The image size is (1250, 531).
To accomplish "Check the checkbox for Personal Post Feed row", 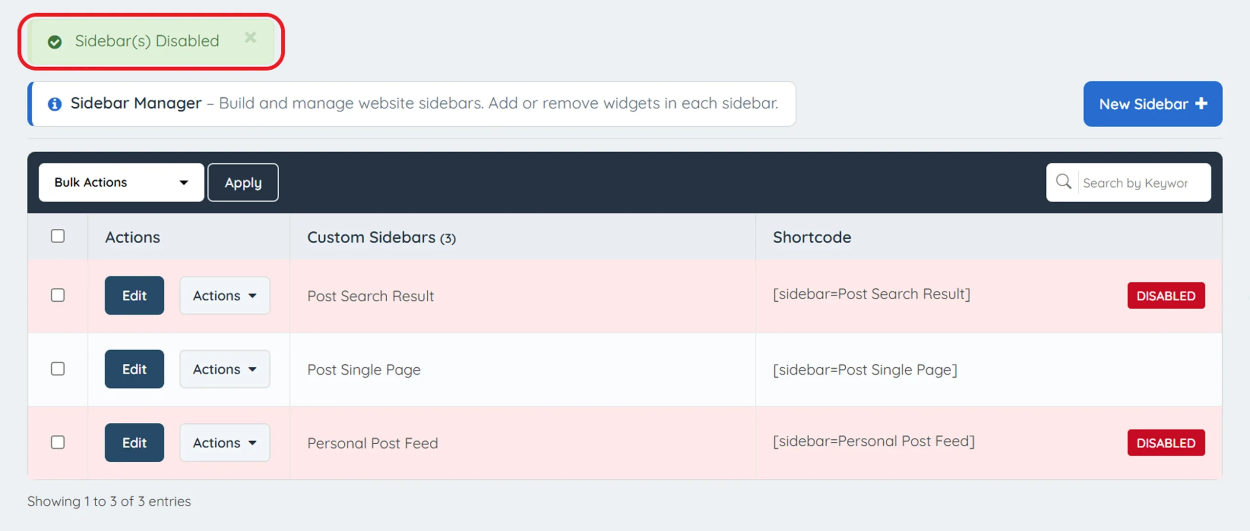I will (58, 442).
